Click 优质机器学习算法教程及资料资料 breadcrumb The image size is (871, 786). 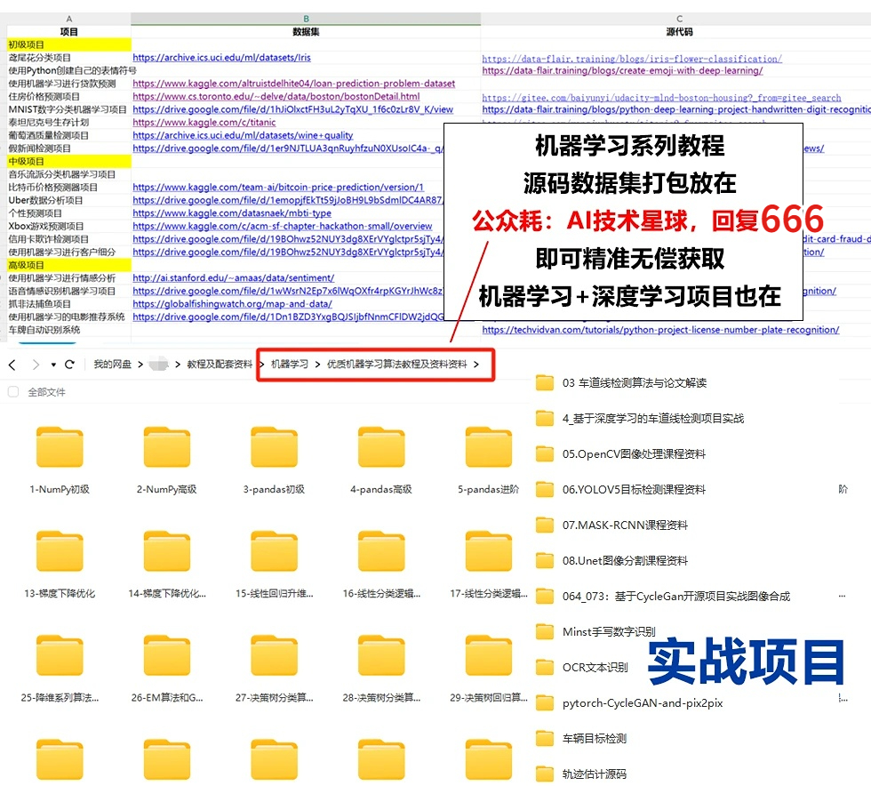[x=396, y=364]
